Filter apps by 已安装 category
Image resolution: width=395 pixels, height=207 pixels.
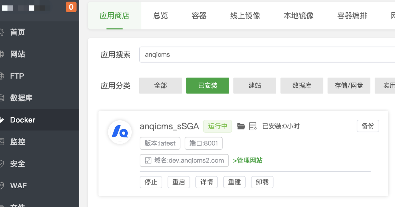click(x=208, y=86)
